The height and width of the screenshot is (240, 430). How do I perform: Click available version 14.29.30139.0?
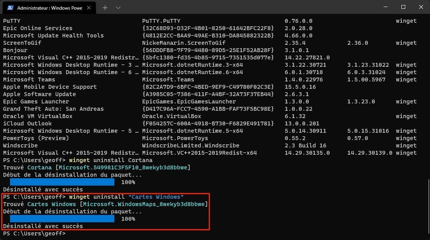coord(369,153)
